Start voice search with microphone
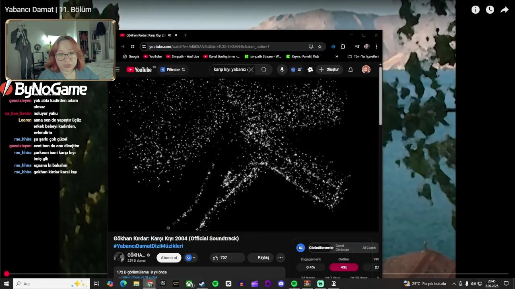Viewport: 515px width, 289px height. [x=282, y=69]
